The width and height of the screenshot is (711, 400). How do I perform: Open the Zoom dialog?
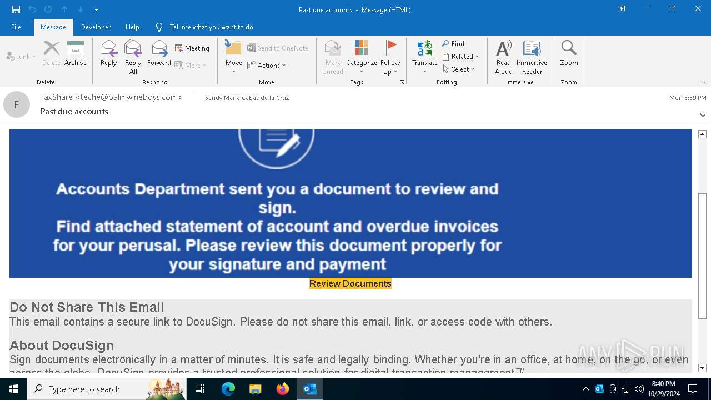point(569,54)
